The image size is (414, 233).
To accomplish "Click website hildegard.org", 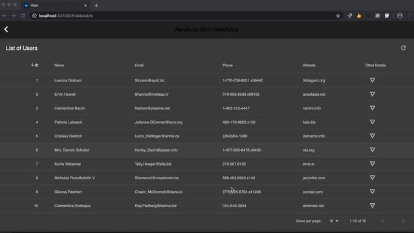I will [314, 80].
